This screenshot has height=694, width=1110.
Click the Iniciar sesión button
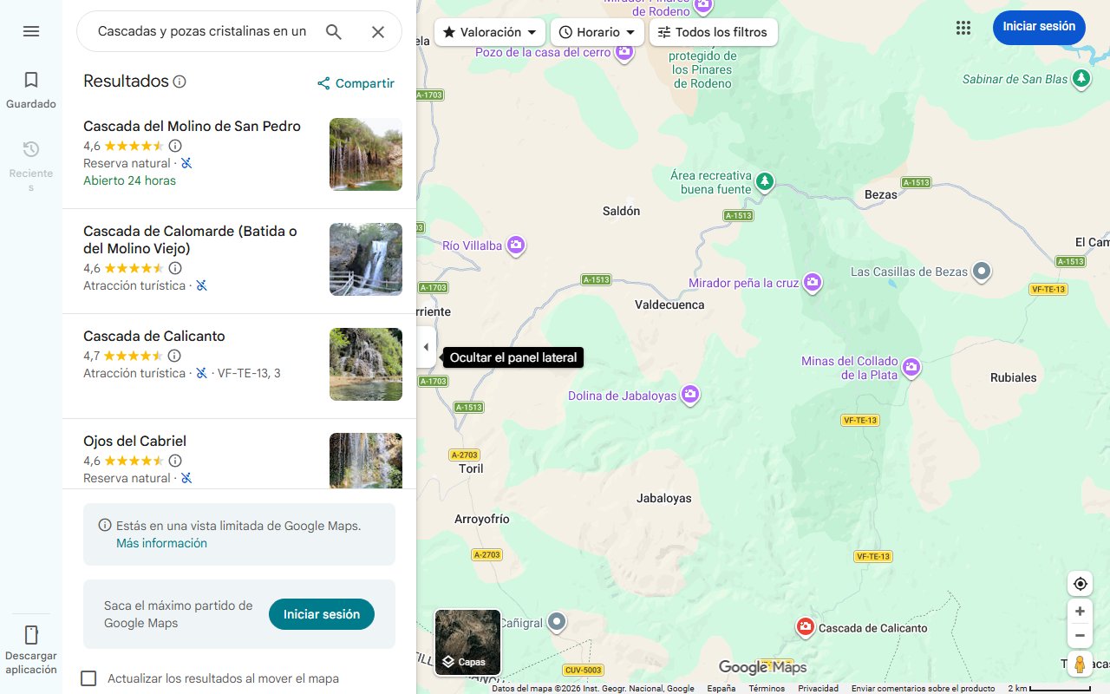pos(1039,27)
